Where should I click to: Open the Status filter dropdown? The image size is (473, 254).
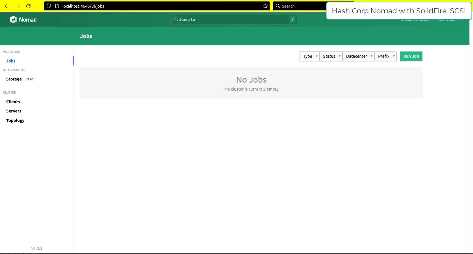point(331,56)
